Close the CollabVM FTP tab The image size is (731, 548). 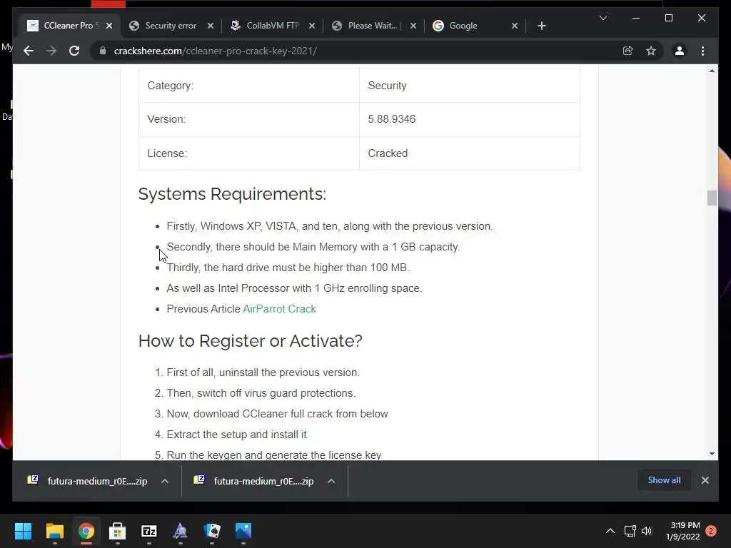pos(312,26)
